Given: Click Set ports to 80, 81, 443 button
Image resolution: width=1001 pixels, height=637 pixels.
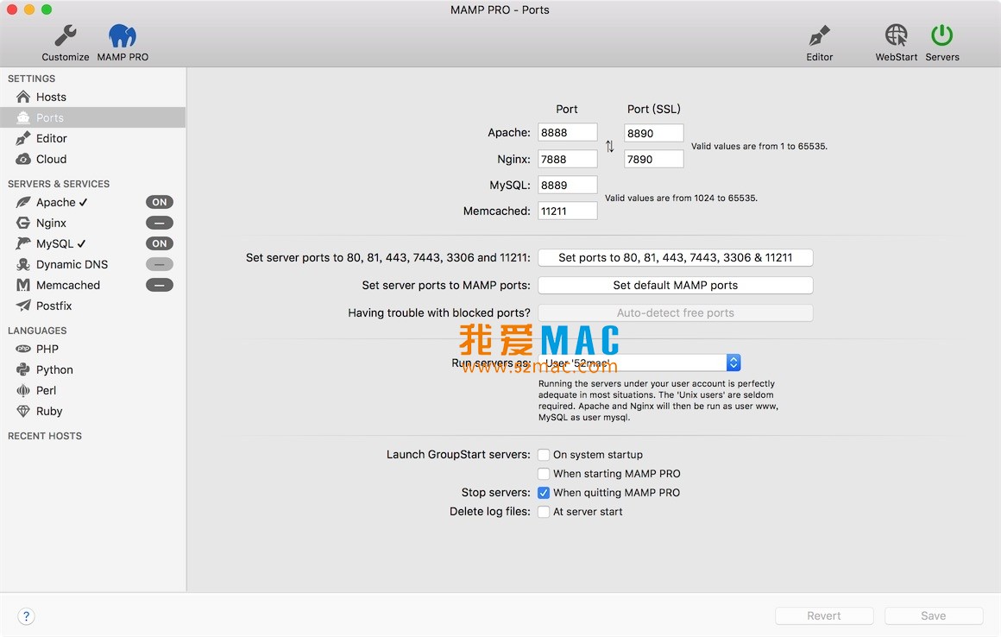Looking at the screenshot, I should click(676, 258).
